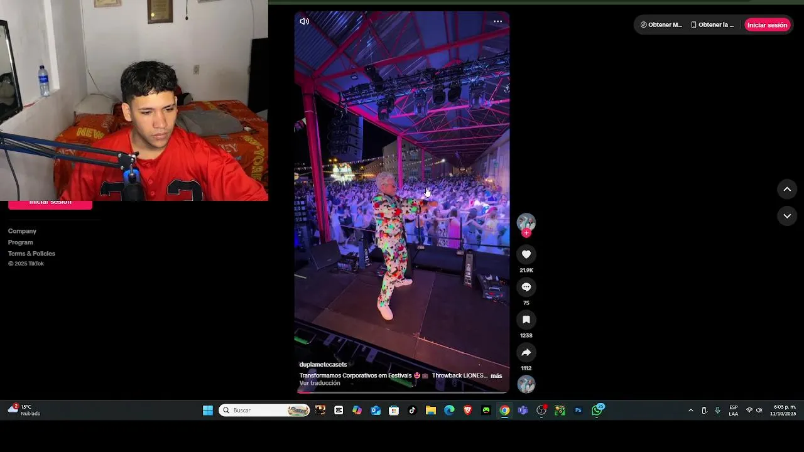Image resolution: width=804 pixels, height=452 pixels.
Task: Click the microphone tray icon
Action: click(x=718, y=411)
